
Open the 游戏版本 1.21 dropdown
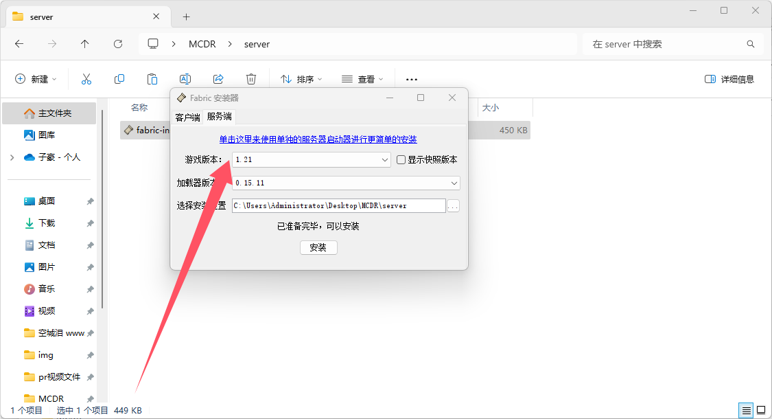pos(311,160)
